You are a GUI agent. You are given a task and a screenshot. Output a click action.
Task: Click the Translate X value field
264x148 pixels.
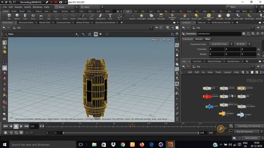(217, 49)
